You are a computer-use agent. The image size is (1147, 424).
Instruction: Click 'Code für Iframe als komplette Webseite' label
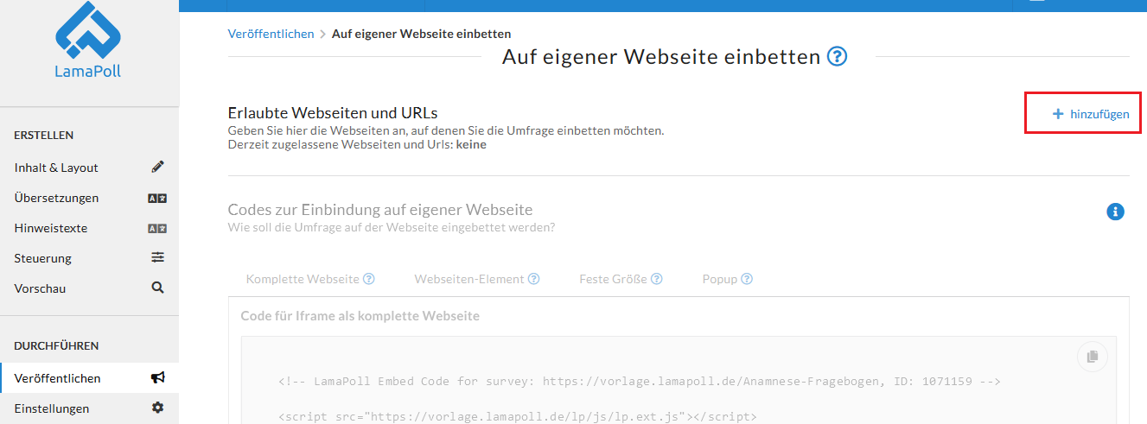360,316
